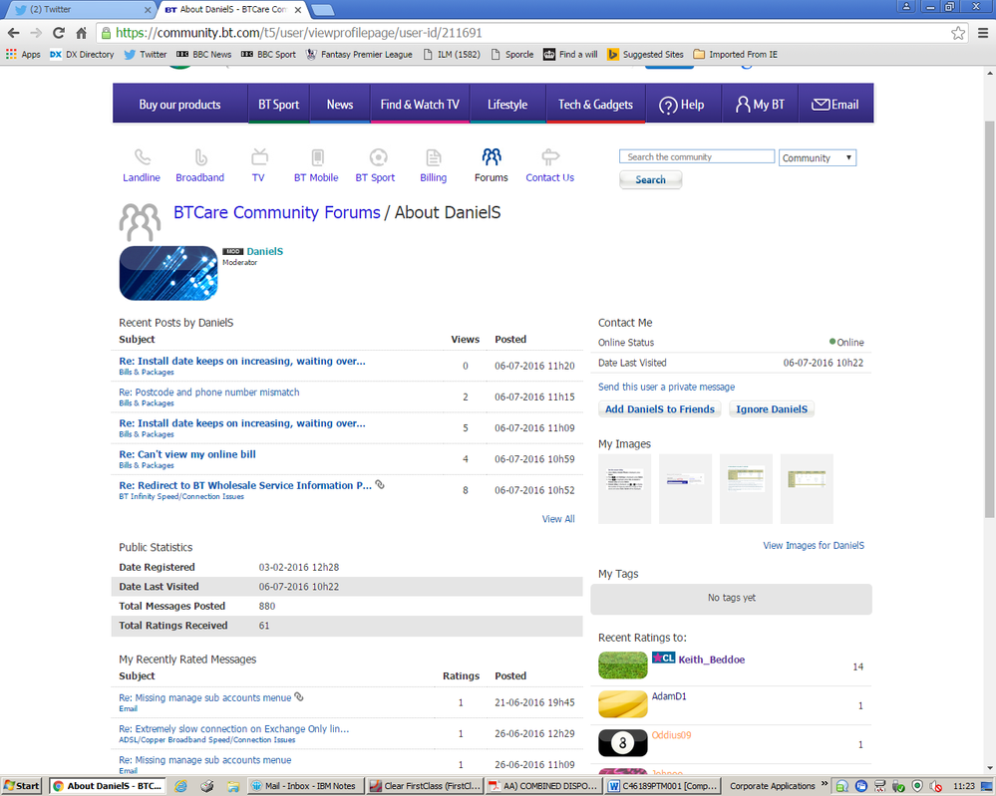Switch to the (2) Twitter browser tab

pyautogui.click(x=80, y=10)
